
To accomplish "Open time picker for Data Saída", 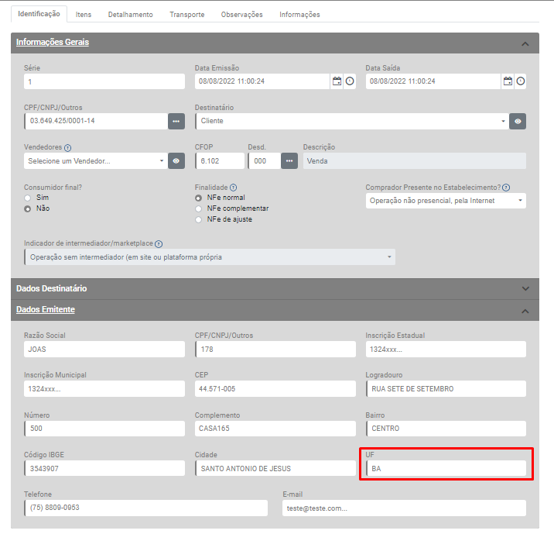I will pos(521,81).
